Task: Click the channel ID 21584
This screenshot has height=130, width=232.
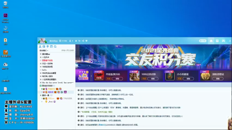Action: pos(63,41)
